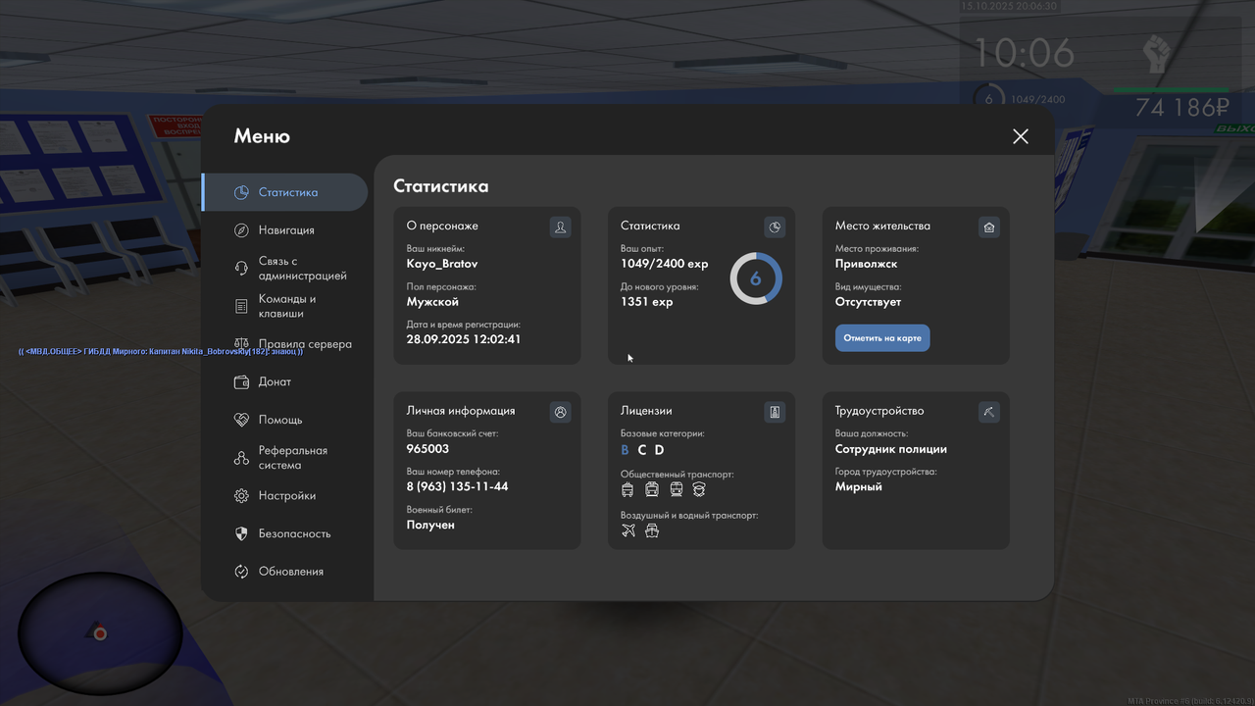Click the HUD clock showing 10:06
1255x706 pixels.
(1024, 52)
